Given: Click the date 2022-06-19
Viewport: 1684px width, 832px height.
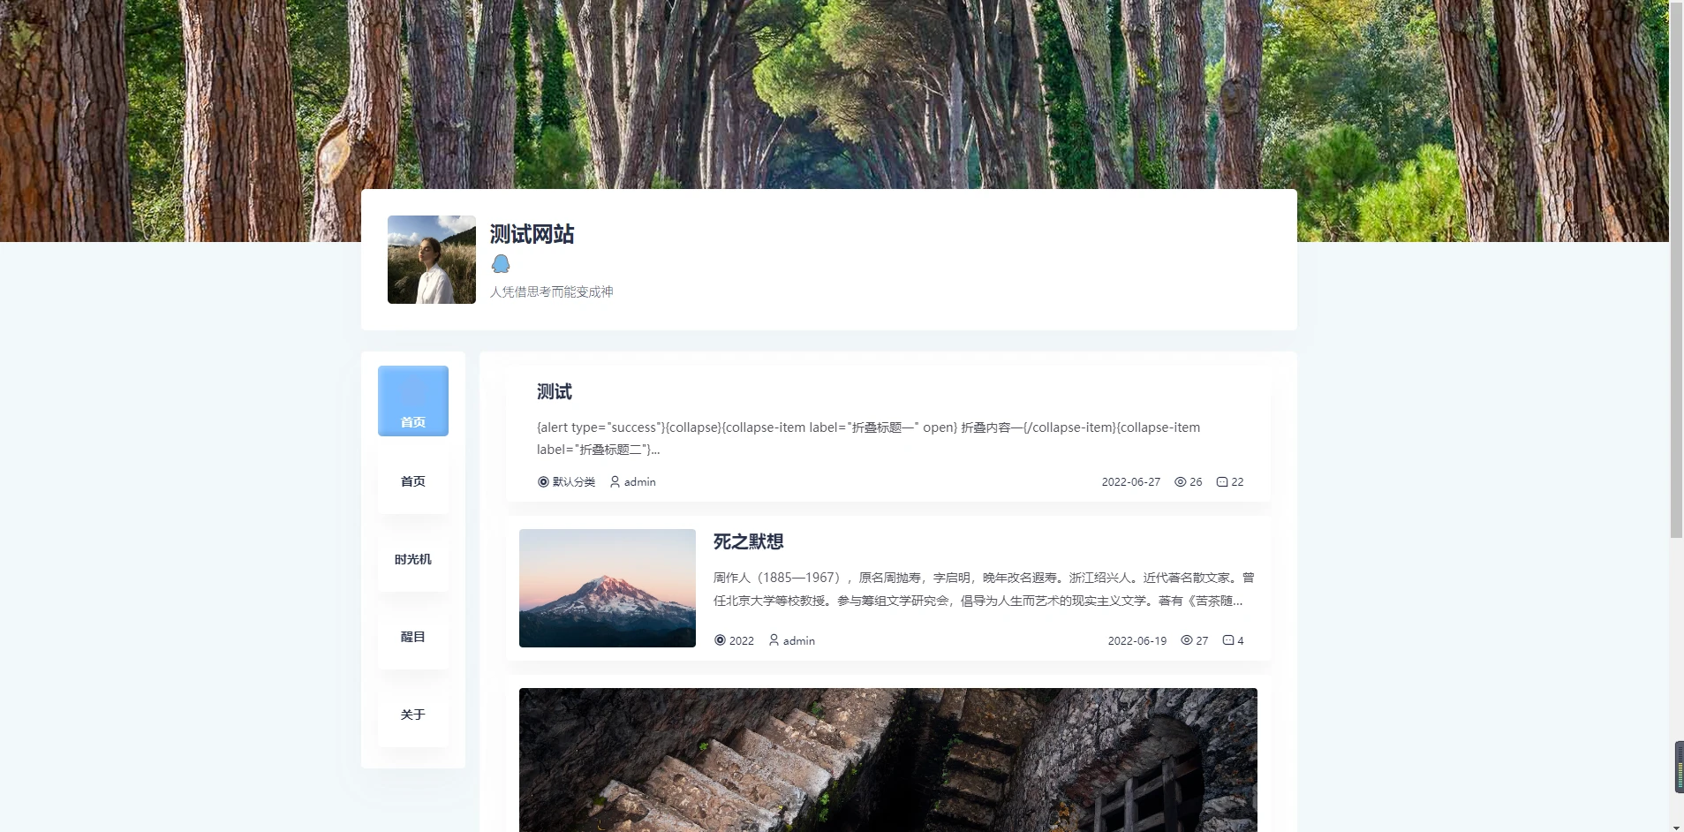Looking at the screenshot, I should tap(1137, 641).
